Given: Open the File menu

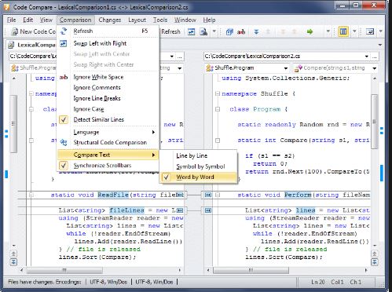Looking at the screenshot, I should (x=11, y=20).
